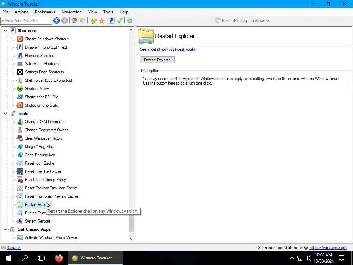Launch Firefox from the taskbar

59,258
